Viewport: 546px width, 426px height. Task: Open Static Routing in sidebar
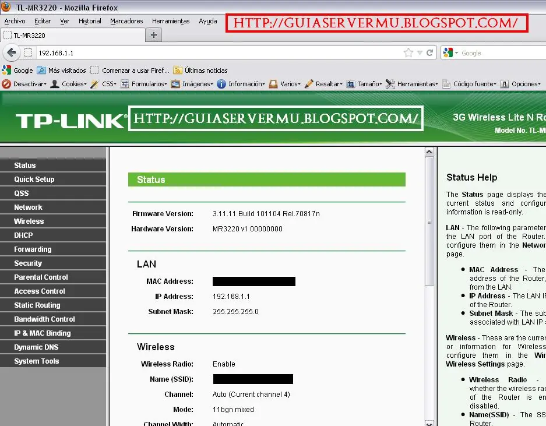click(53, 305)
